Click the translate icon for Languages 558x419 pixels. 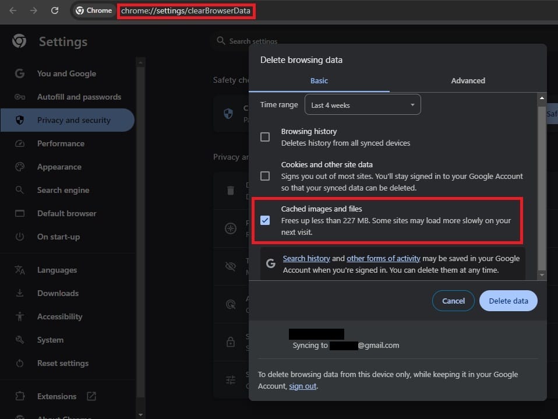point(20,270)
